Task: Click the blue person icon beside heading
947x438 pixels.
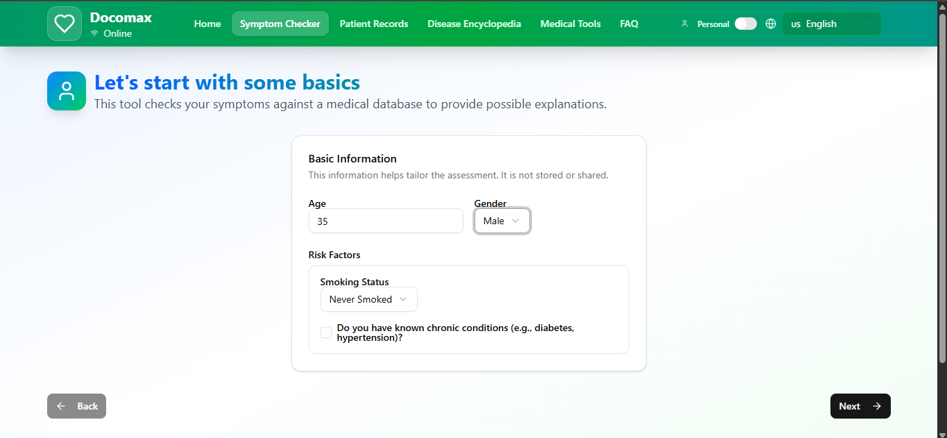Action: 67,91
